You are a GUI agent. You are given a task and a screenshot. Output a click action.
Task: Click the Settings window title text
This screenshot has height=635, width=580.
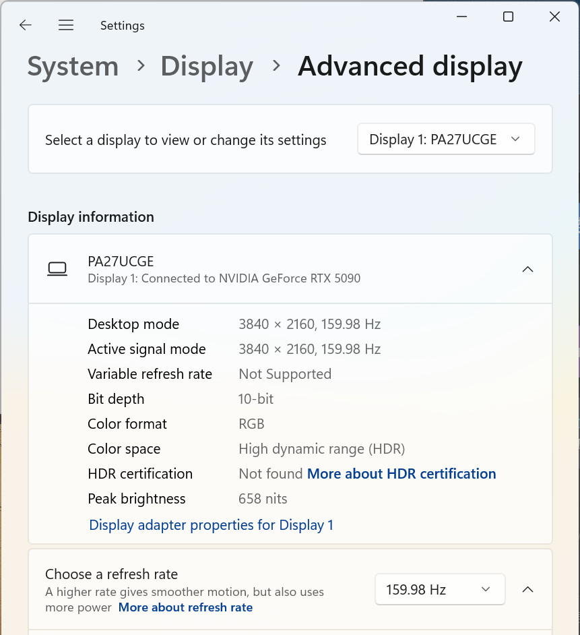tap(122, 26)
